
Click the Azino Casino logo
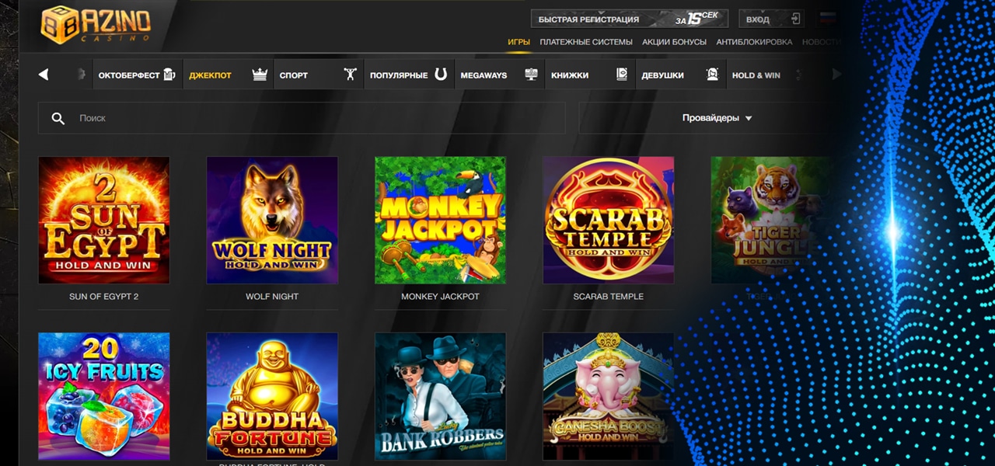point(96,22)
